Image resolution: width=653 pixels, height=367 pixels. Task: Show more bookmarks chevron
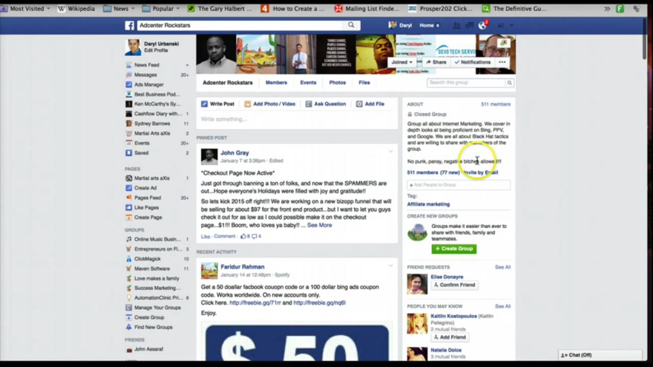tap(607, 9)
